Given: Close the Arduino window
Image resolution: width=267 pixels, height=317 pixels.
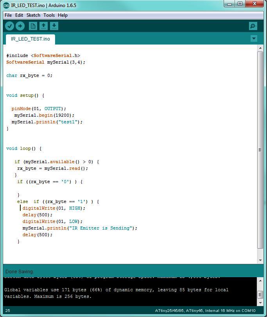Looking at the screenshot, I should click(255, 4).
